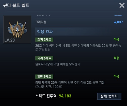Close the 썬더 볼트 벨트 item popup

tap(122, 5)
